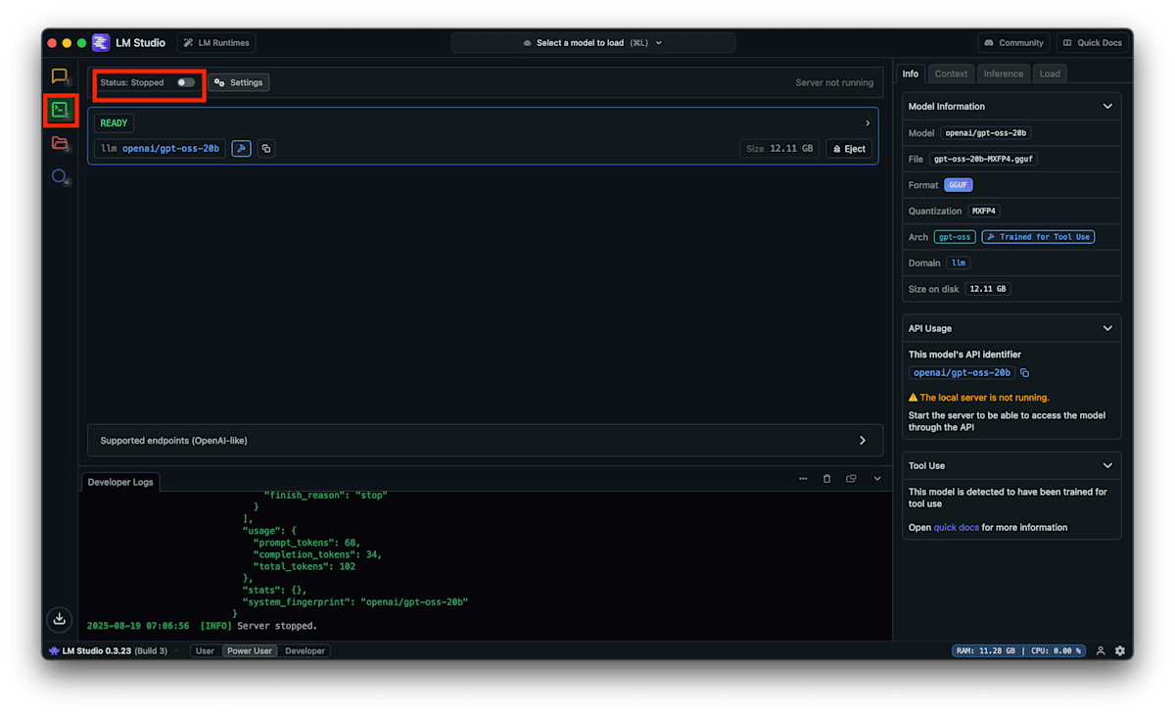Open the My Models folder view

60,143
